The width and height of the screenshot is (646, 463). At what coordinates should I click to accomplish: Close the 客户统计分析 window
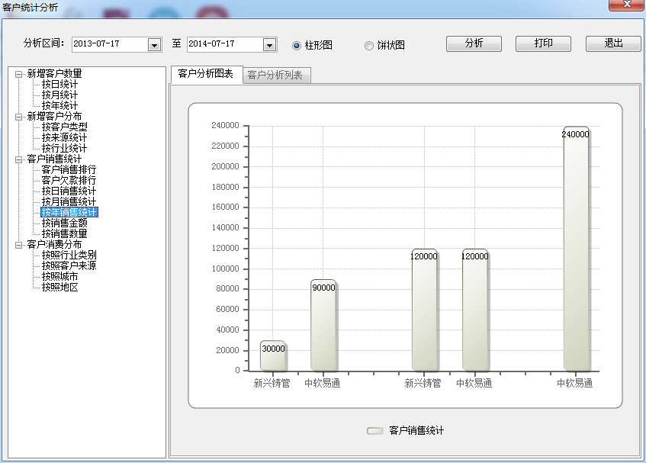coord(627,4)
